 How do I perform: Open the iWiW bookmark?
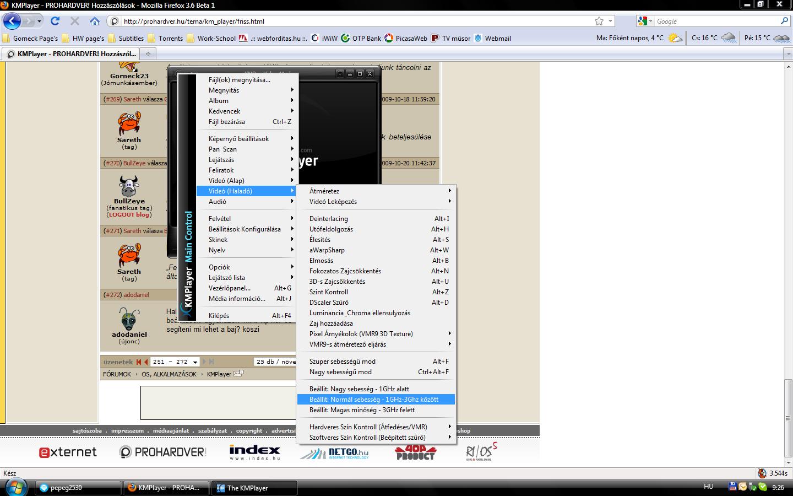(x=324, y=38)
